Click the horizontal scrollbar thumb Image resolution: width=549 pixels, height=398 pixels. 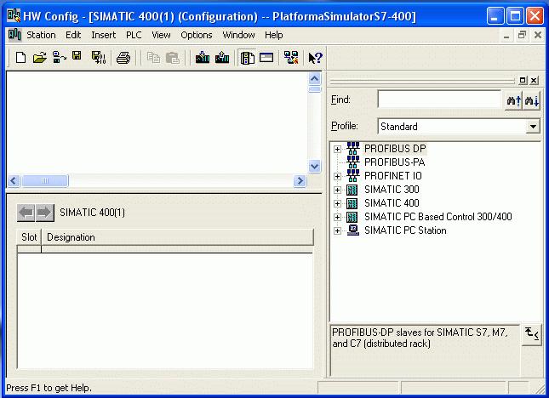coord(45,181)
